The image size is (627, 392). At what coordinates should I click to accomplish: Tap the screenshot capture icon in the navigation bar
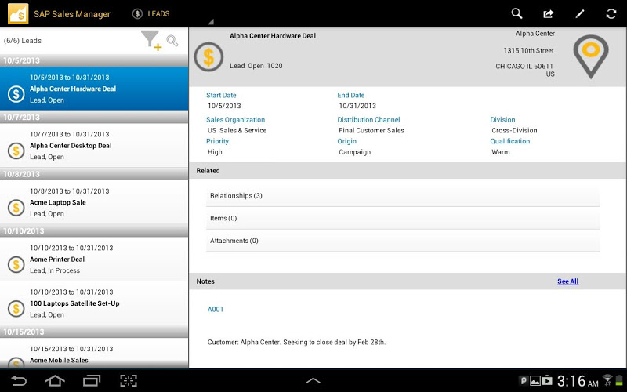click(x=129, y=380)
